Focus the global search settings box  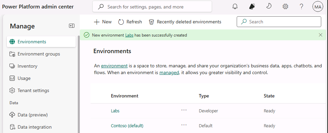coord(152,7)
